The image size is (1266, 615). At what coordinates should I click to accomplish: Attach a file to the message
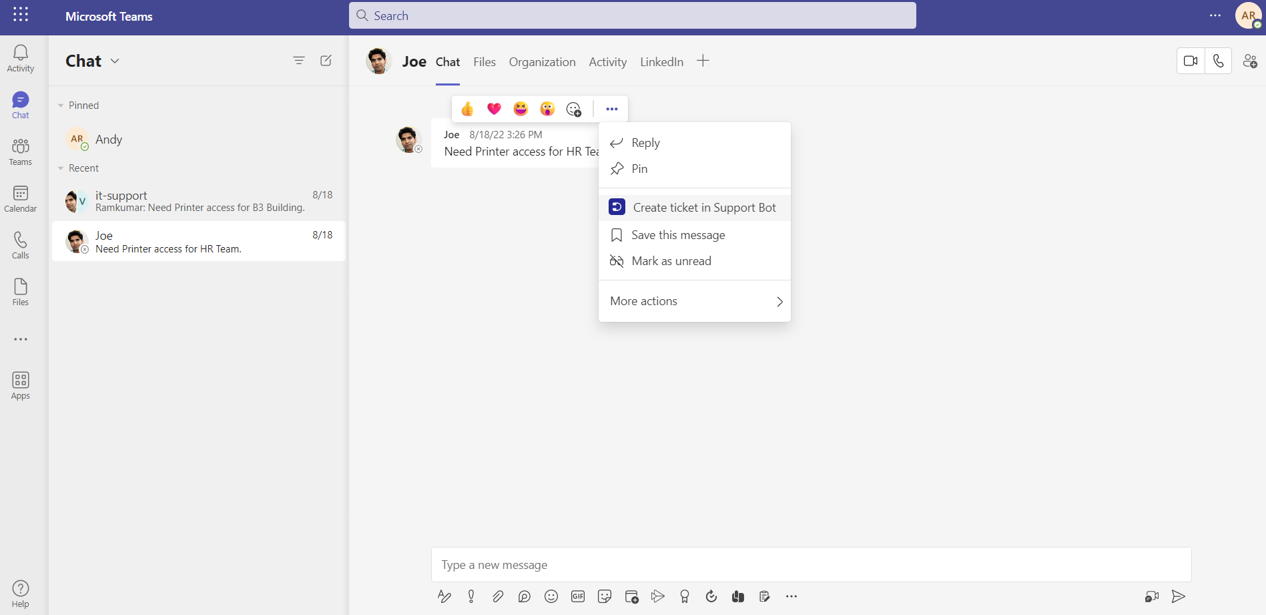pos(498,596)
